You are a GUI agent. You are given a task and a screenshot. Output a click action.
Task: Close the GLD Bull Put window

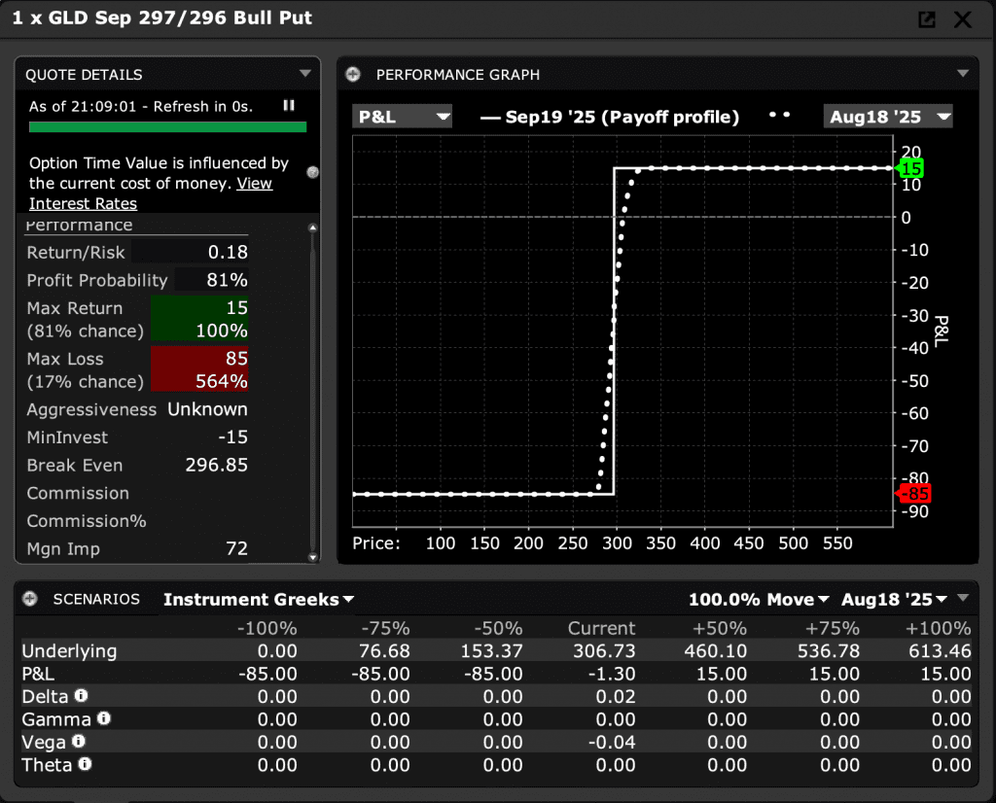pyautogui.click(x=962, y=19)
